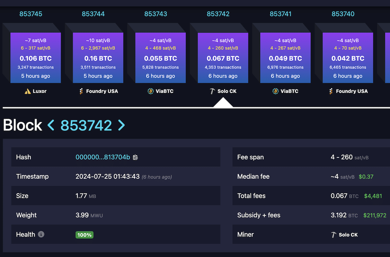This screenshot has width=390, height=257.
Task: Select the block 853743 cube visualization
Action: pos(160,57)
